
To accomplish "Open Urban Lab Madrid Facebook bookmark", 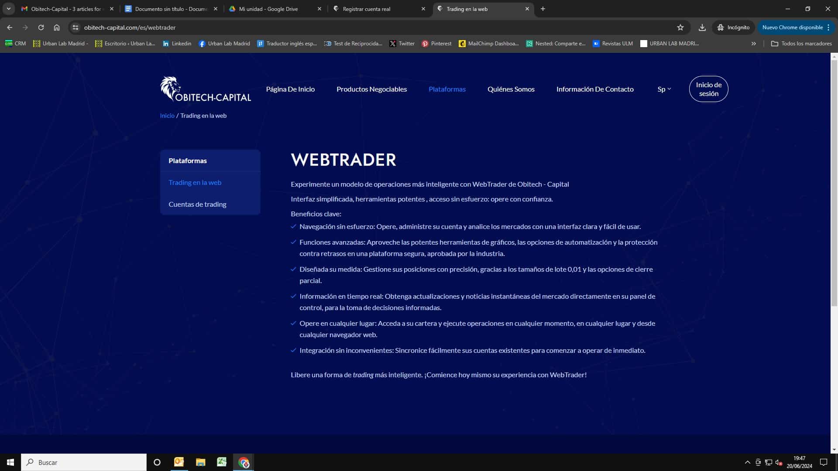I will click(224, 44).
